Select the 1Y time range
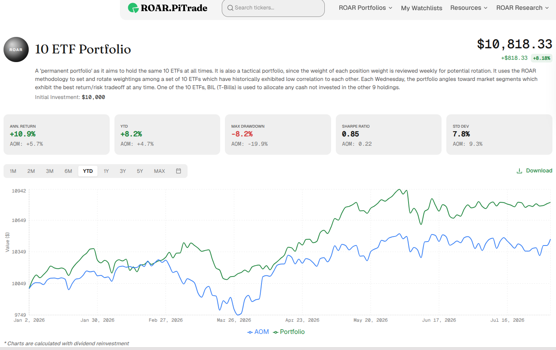 106,171
